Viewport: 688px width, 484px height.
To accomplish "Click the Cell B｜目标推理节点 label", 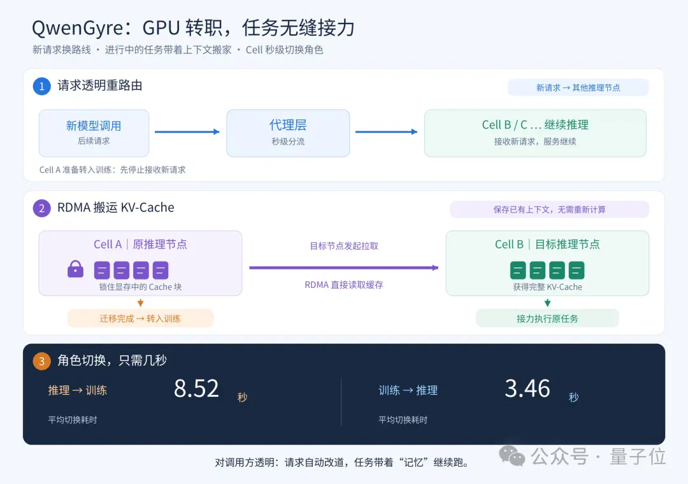I will coord(547,245).
